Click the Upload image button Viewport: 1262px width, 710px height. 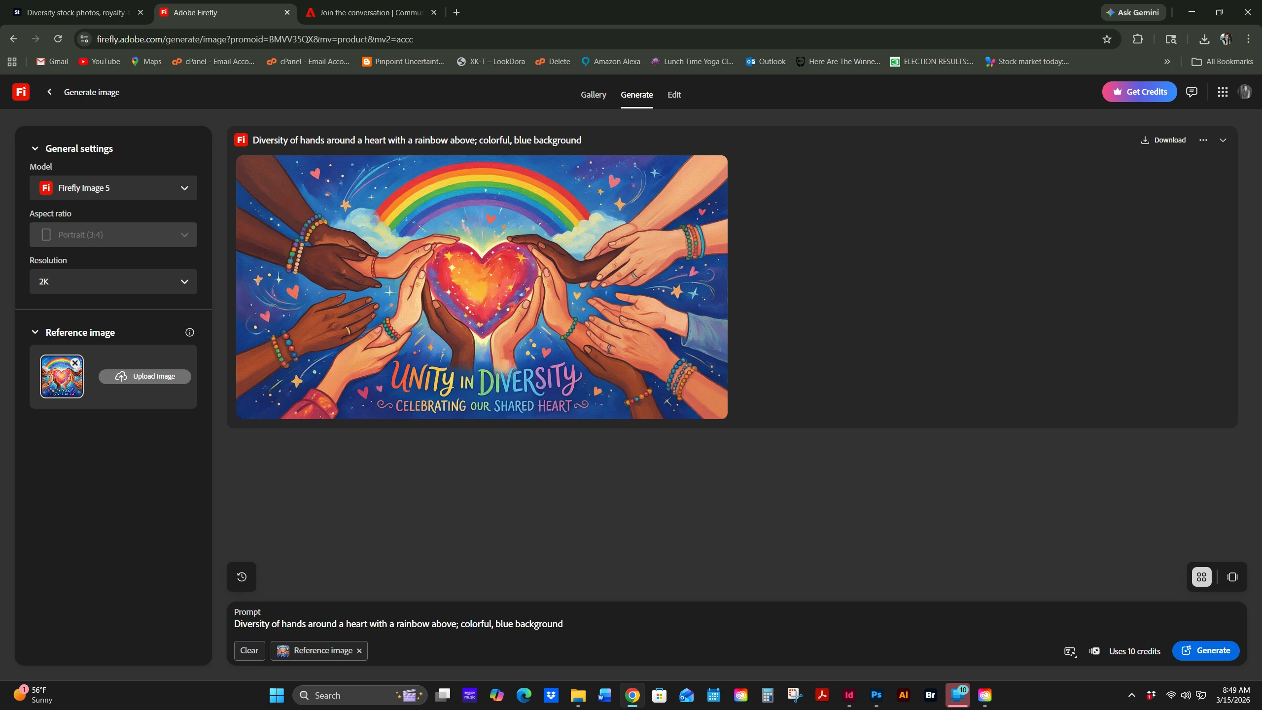145,376
